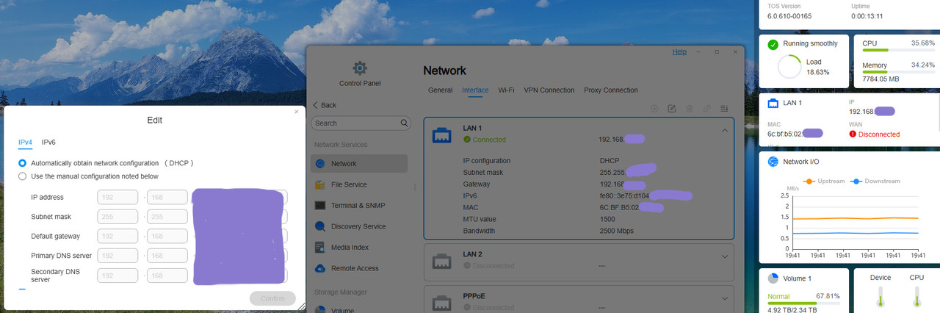This screenshot has width=940, height=313.
Task: Click the Network I/O globe icon
Action: [x=773, y=162]
